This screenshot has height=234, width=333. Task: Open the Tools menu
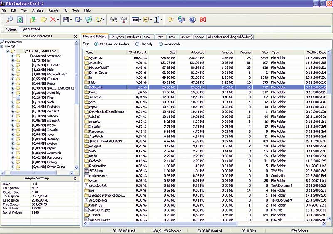coord(76,10)
